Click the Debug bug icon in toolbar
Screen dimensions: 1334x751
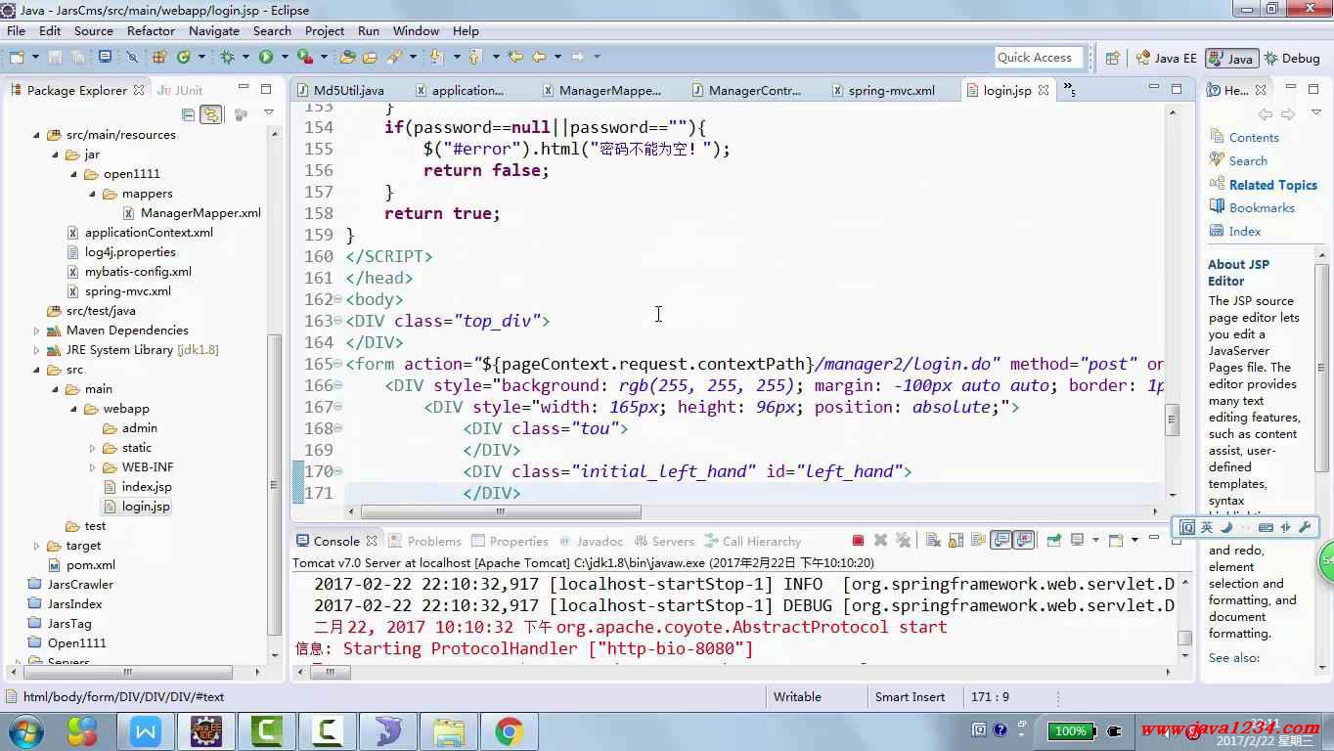pos(227,58)
